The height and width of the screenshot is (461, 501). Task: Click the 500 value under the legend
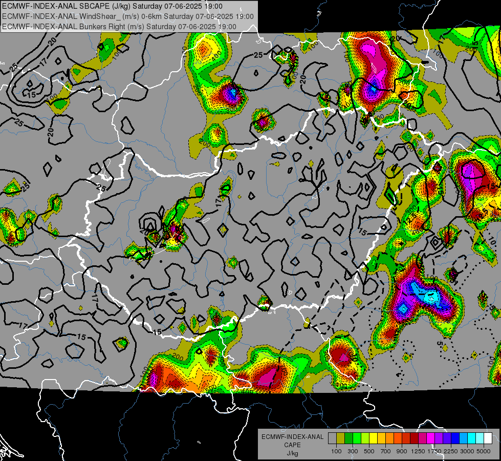369,451
